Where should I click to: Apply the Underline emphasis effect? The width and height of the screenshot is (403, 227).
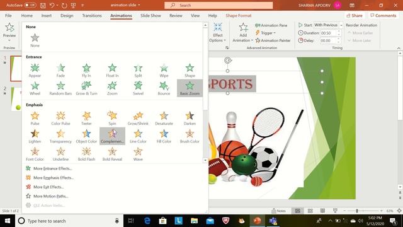tap(60, 154)
